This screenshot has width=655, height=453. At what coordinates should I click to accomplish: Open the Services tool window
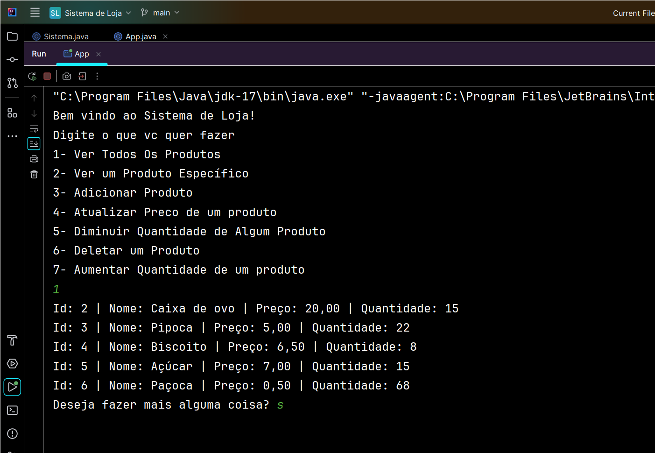coord(13,364)
